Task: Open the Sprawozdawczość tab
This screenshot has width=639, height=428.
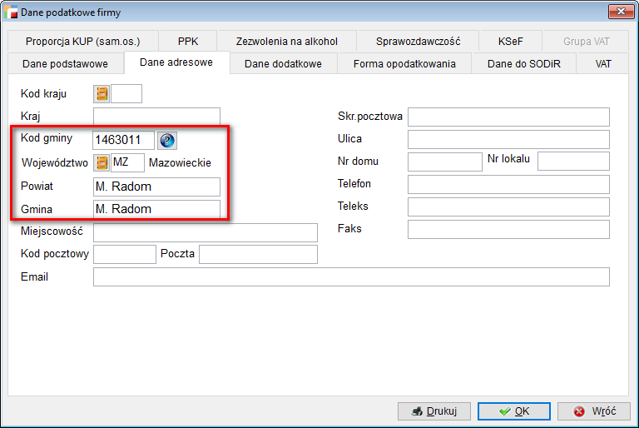Action: click(418, 42)
